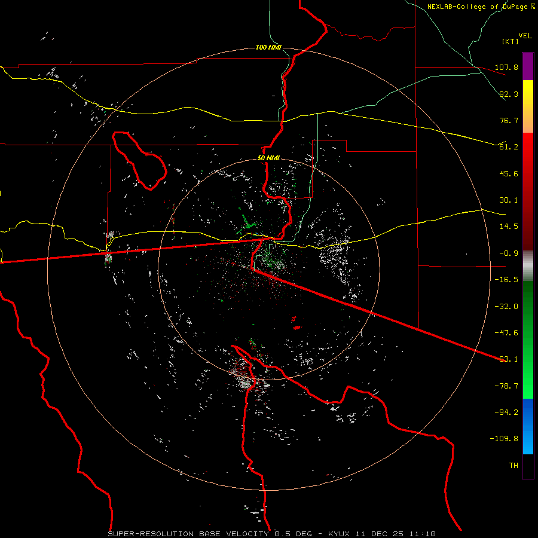Click the small red velocity blob south of center

[x=297, y=328]
